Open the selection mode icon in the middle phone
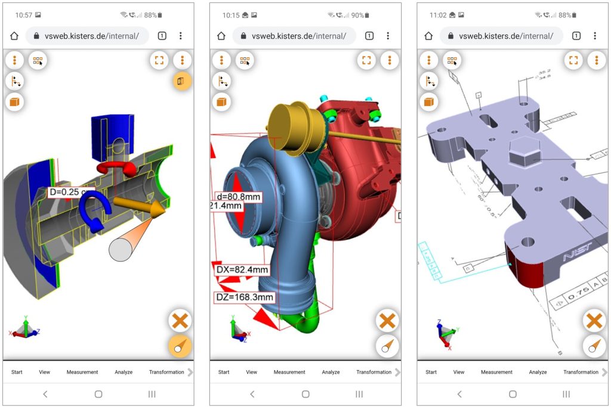Screen dimensions: 611x407 [245, 60]
